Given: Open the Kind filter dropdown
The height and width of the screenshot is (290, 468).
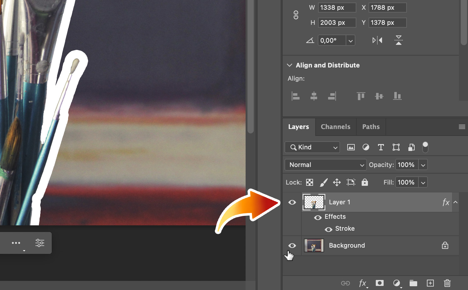Looking at the screenshot, I should pos(312,147).
